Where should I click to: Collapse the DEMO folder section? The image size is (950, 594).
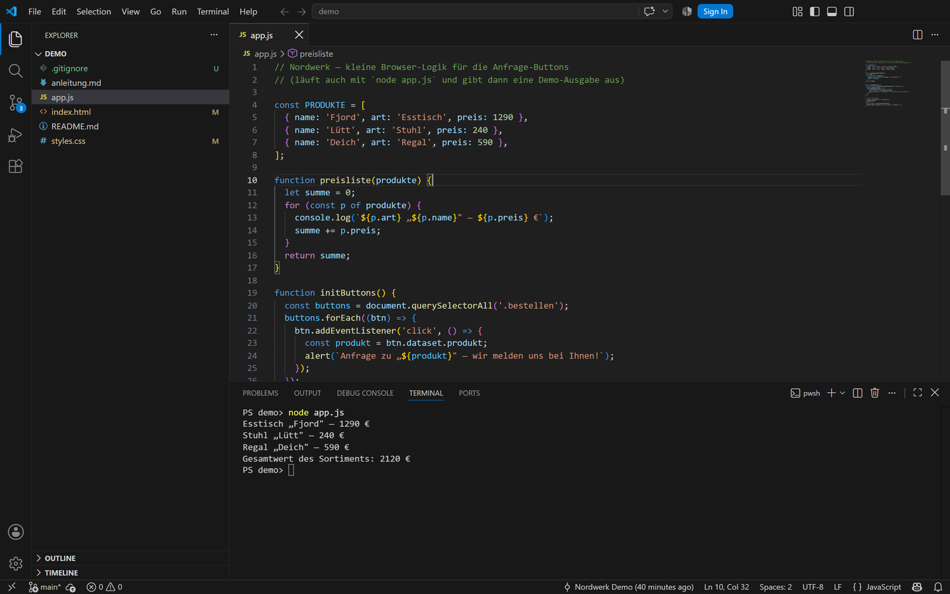click(131, 53)
